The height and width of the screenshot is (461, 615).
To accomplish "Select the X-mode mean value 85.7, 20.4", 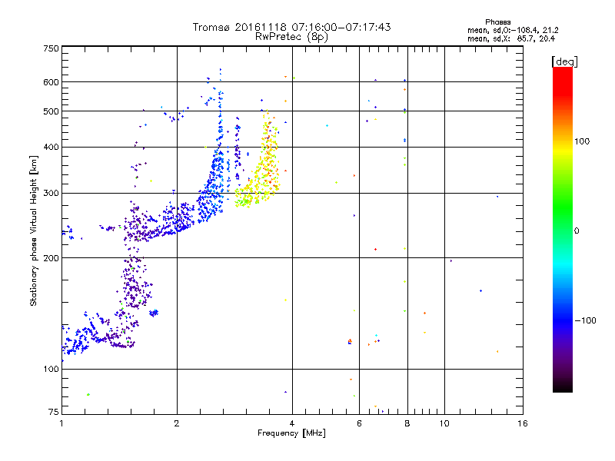I will tap(511, 38).
